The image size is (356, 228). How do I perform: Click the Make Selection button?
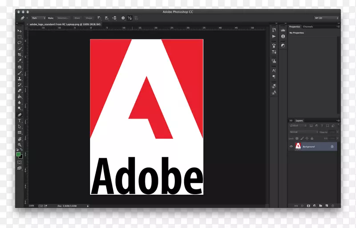(63, 18)
